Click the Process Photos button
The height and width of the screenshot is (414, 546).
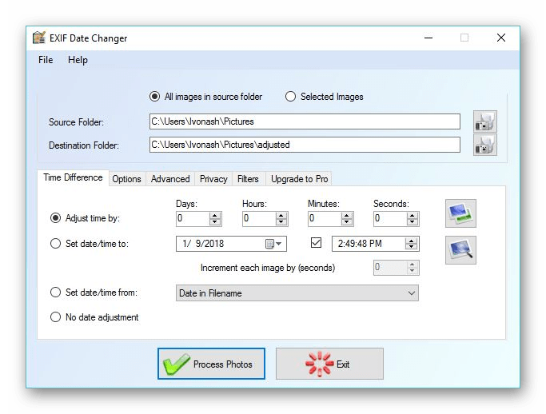[x=211, y=364]
